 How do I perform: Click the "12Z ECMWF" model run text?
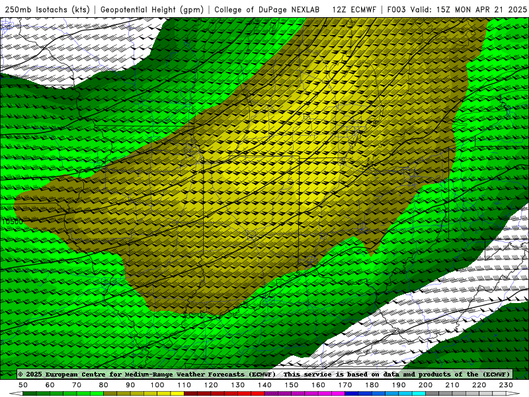(x=354, y=9)
